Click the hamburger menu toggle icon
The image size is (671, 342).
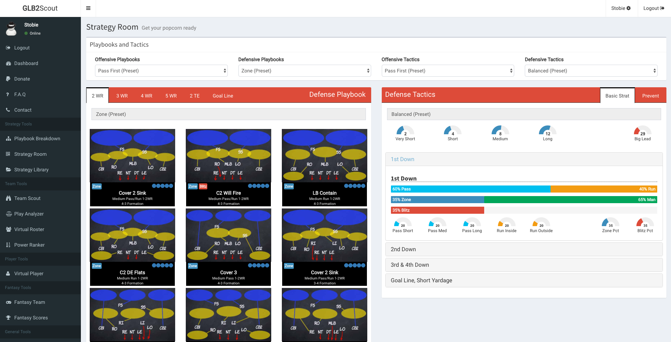pos(88,8)
